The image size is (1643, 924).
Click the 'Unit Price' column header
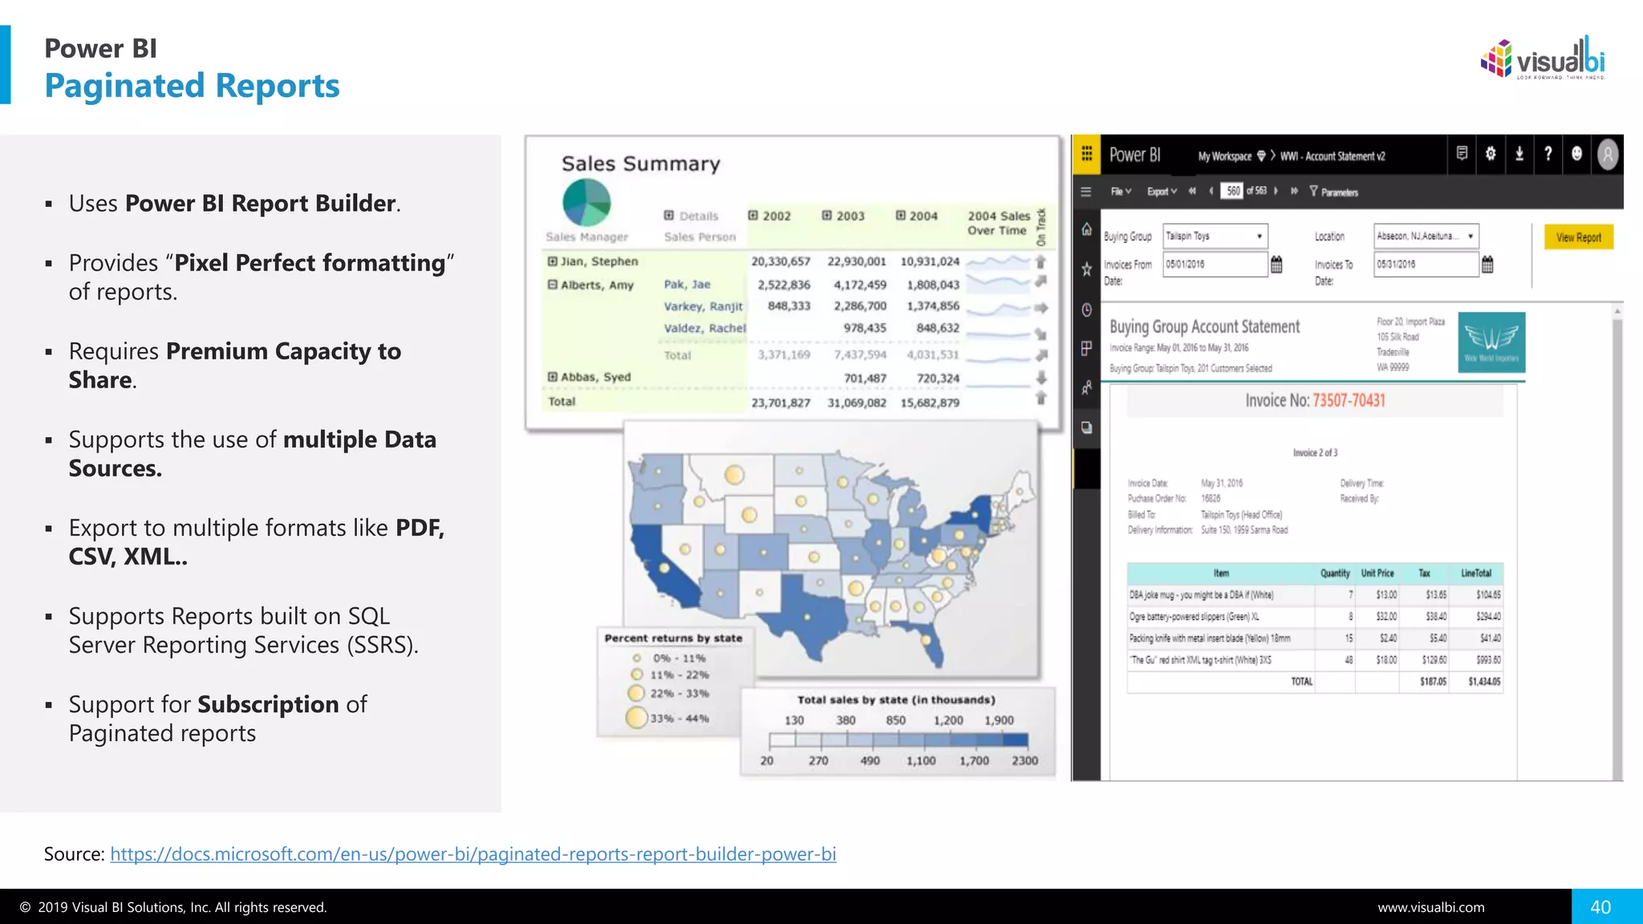click(x=1377, y=573)
